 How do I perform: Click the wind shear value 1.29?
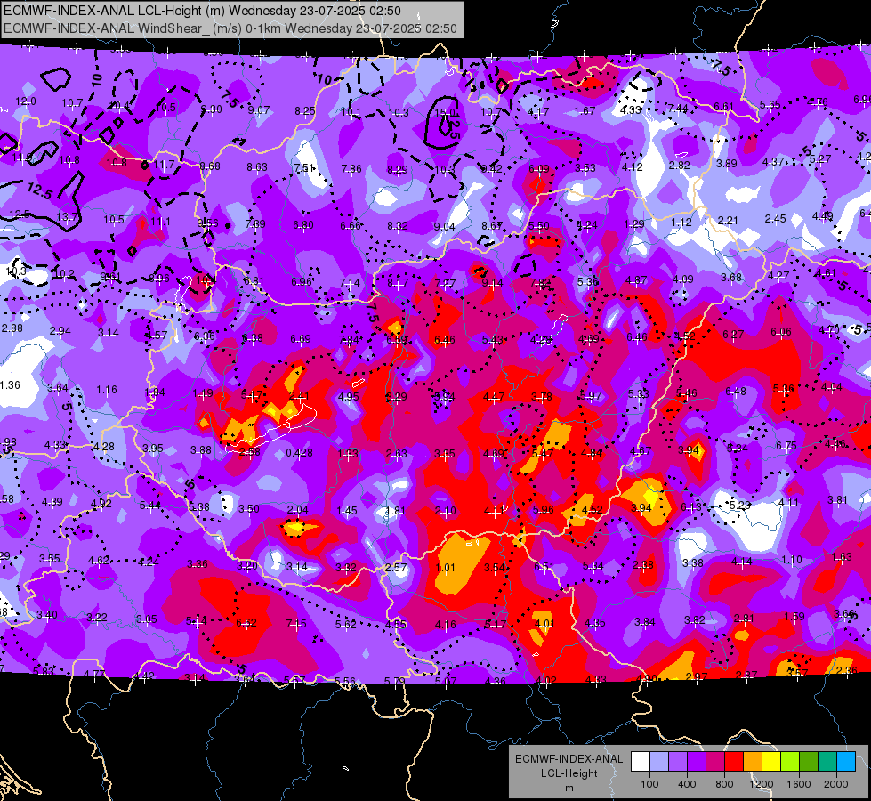tap(633, 224)
